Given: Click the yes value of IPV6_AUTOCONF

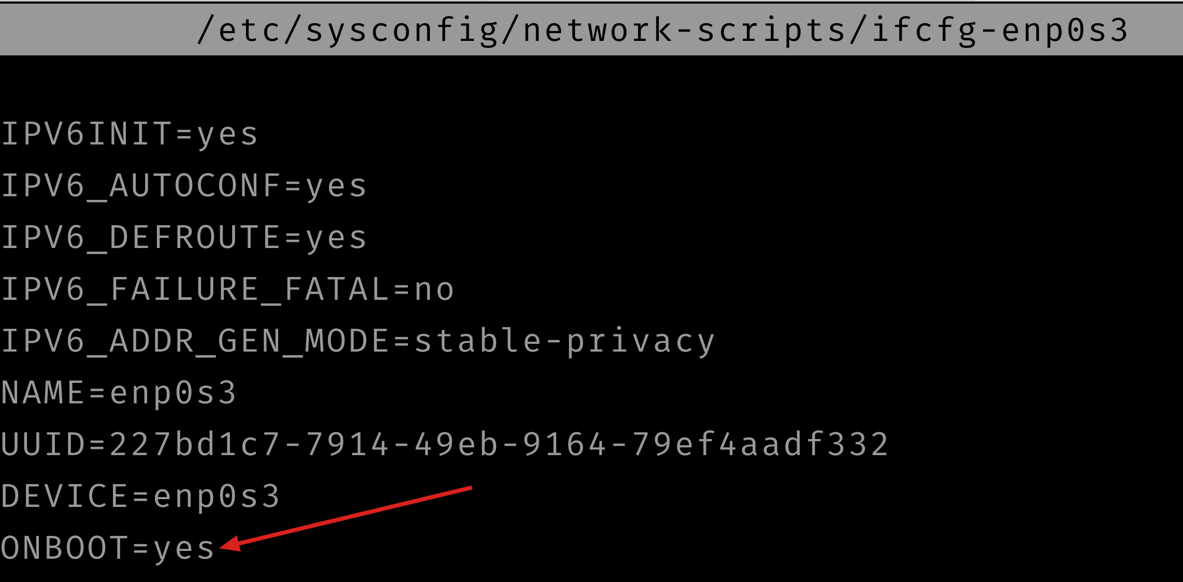Looking at the screenshot, I should [x=336, y=187].
